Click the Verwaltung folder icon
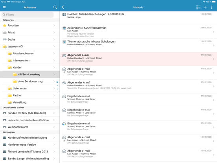217x163 pixels. 9,102
